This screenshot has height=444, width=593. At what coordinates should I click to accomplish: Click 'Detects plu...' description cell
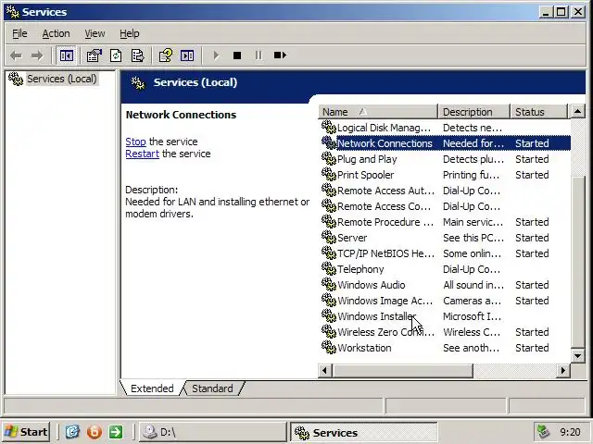pyautogui.click(x=473, y=159)
